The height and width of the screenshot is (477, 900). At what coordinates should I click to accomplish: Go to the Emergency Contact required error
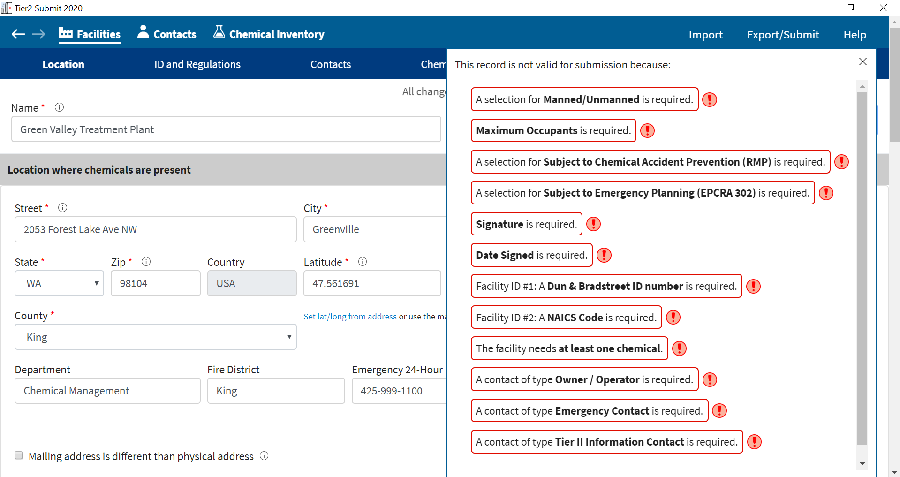pos(590,411)
